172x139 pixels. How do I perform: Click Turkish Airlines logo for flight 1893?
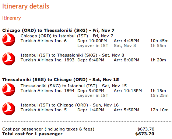[x=9, y=59]
